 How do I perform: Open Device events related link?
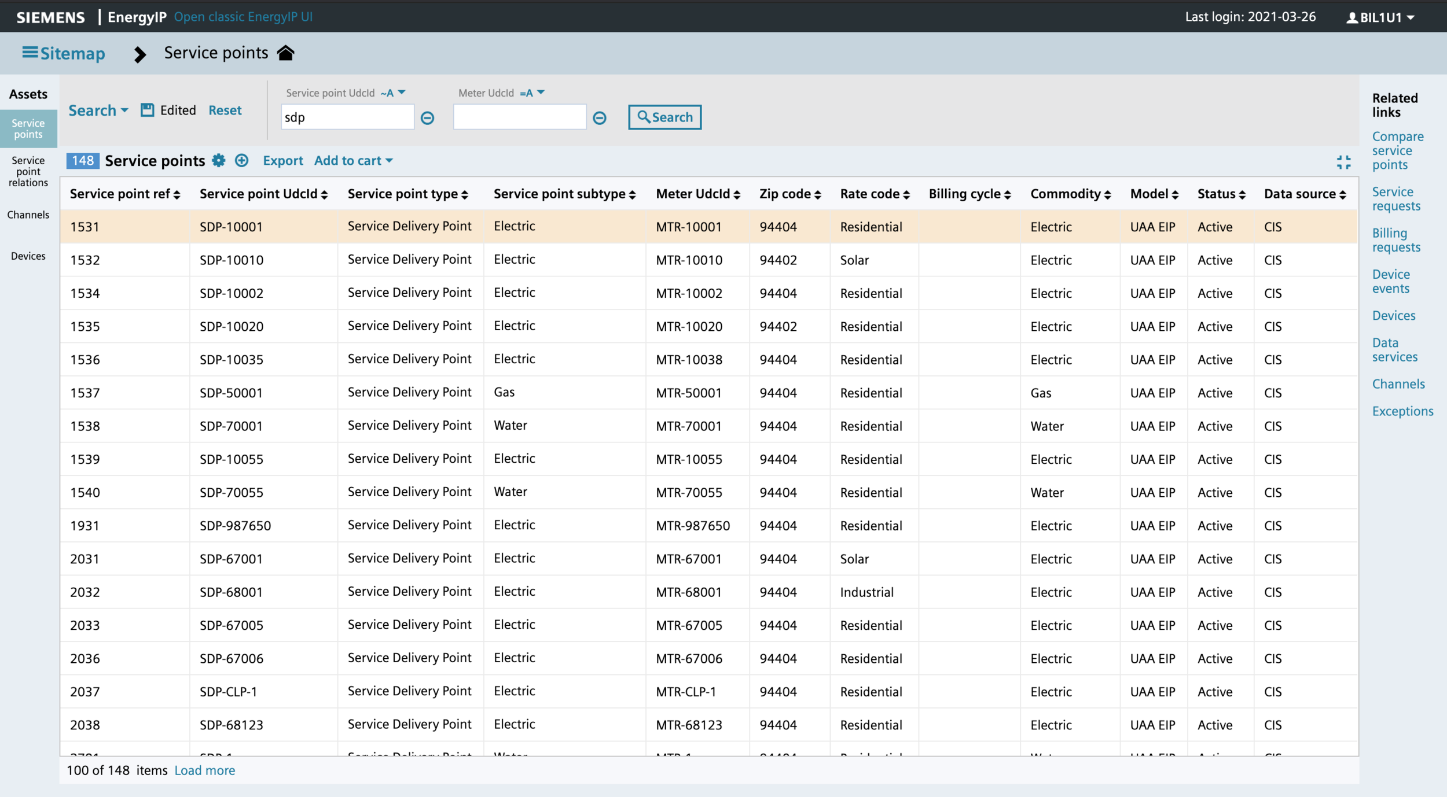(1391, 281)
